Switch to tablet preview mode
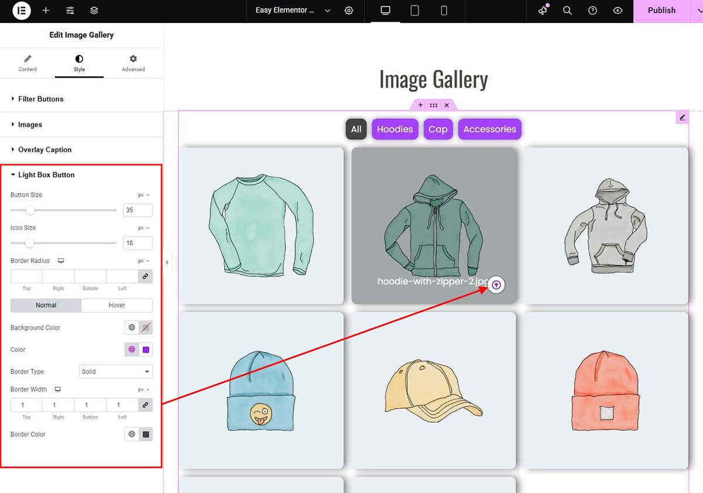This screenshot has height=493, width=703. point(415,11)
